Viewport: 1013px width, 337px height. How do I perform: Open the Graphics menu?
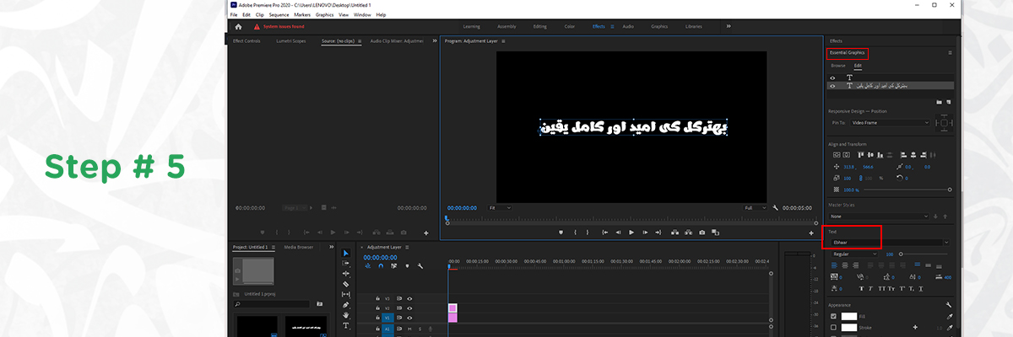325,14
